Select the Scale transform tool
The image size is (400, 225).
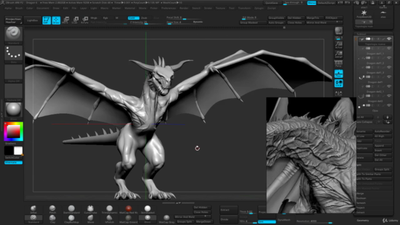click(x=75, y=20)
